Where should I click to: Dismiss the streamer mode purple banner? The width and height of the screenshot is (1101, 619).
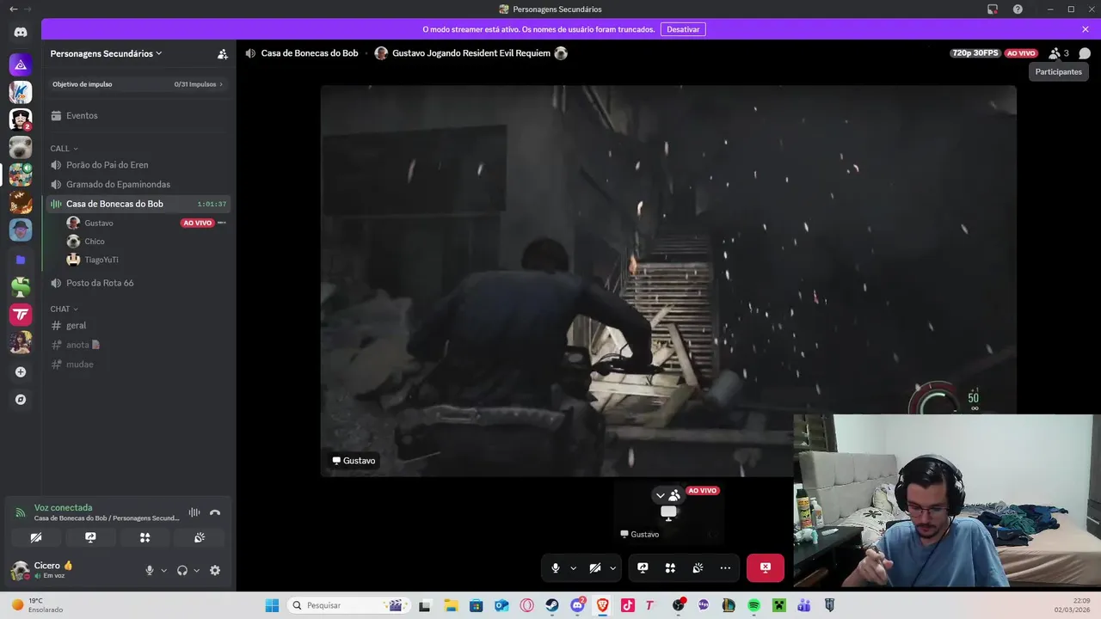(x=1086, y=29)
